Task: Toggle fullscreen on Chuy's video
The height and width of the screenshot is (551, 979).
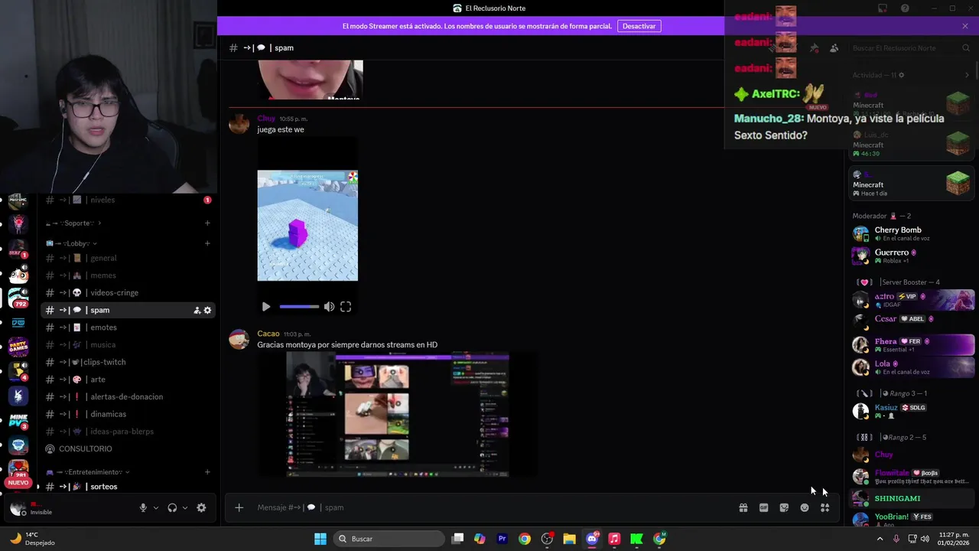Action: [346, 307]
